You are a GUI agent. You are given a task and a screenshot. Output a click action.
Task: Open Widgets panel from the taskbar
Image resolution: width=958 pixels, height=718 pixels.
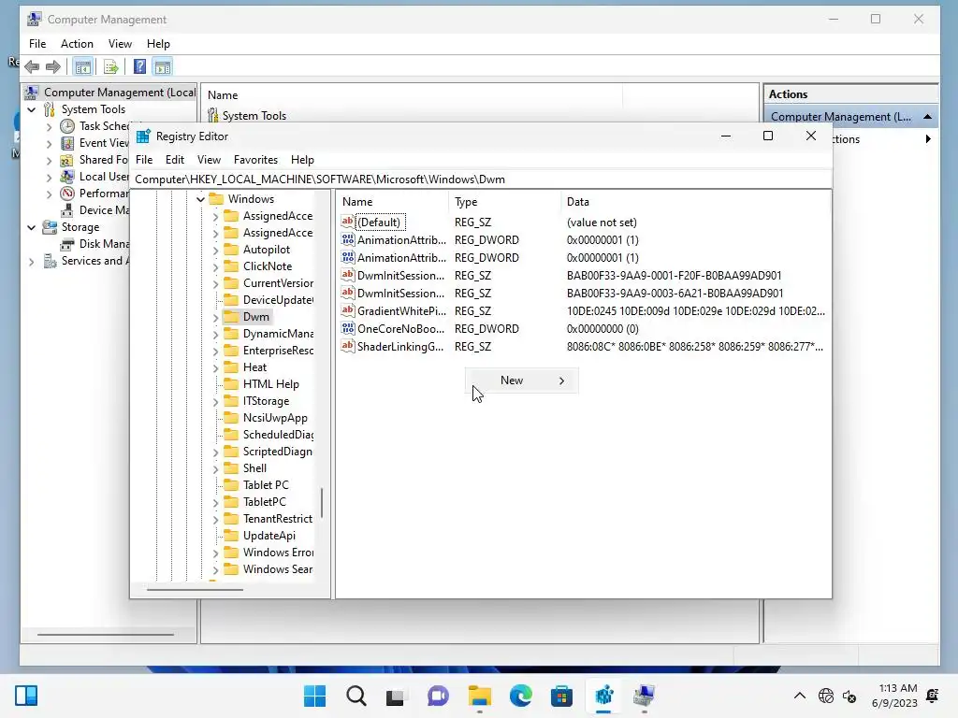[26, 696]
